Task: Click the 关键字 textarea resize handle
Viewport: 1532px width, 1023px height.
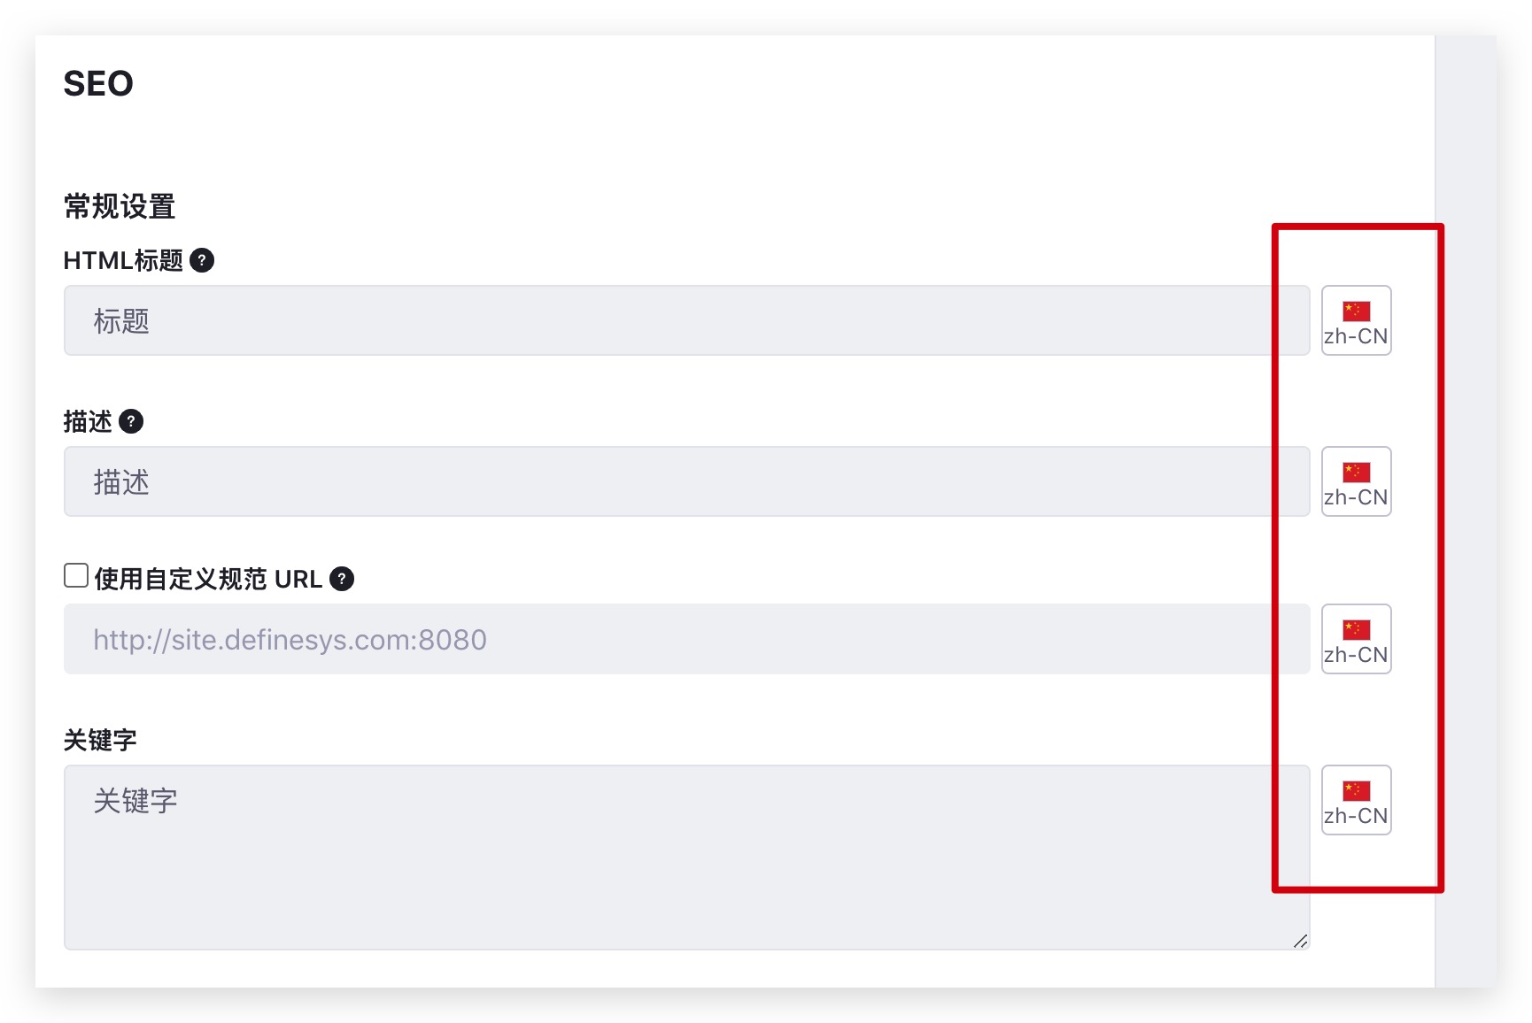Action: pos(1300,941)
